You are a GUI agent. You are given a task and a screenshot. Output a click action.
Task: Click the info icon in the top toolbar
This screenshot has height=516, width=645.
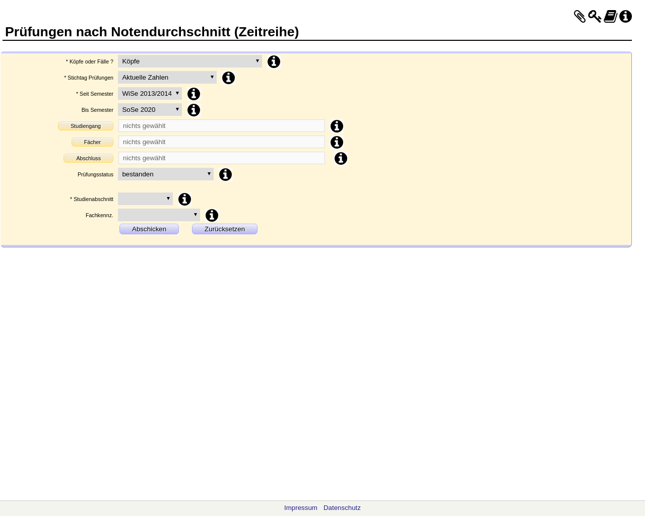[625, 17]
